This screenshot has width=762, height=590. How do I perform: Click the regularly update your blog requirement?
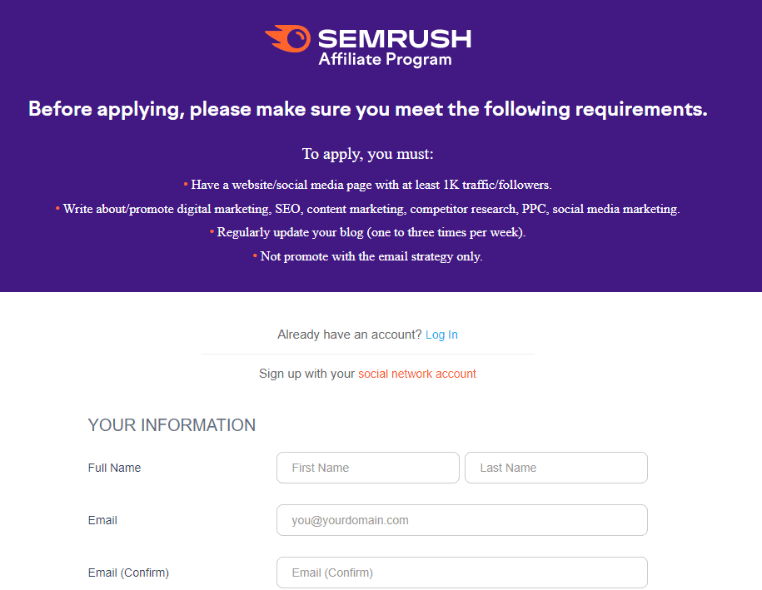click(x=367, y=232)
